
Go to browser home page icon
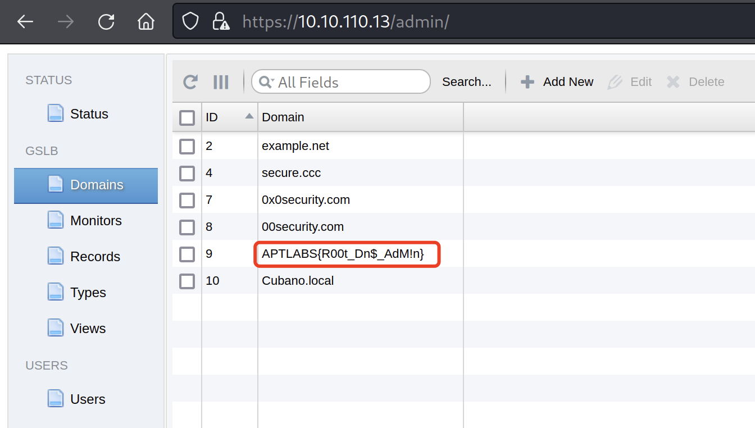pos(146,22)
